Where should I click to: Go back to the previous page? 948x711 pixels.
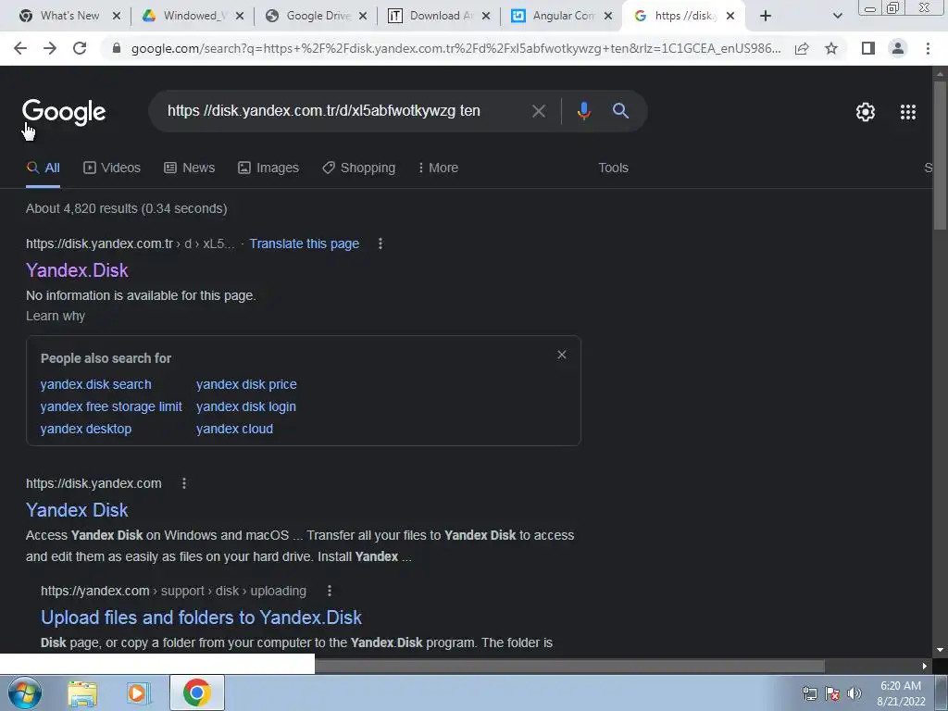click(20, 48)
